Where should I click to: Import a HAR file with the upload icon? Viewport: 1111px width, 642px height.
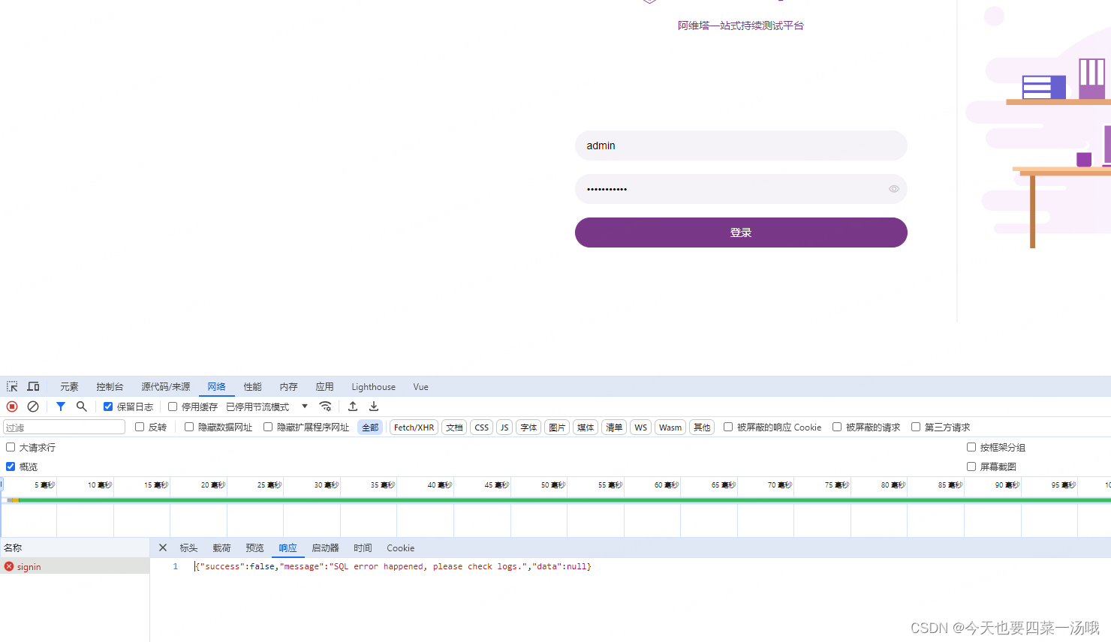pyautogui.click(x=353, y=406)
